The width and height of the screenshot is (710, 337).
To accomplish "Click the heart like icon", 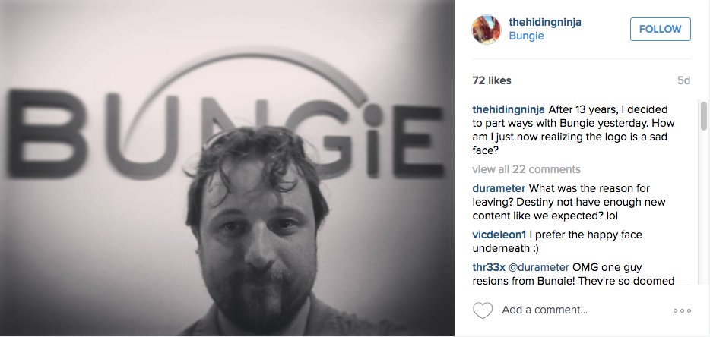I will click(x=482, y=310).
